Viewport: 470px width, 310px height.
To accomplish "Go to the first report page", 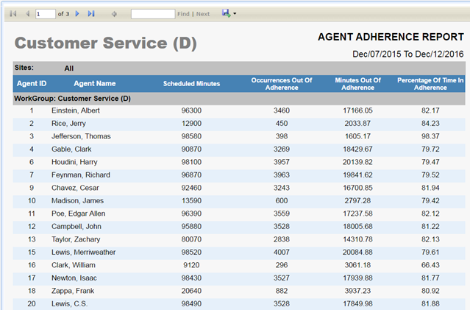I will point(13,14).
